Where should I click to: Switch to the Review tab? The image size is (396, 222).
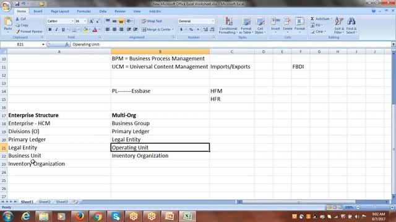119,11
